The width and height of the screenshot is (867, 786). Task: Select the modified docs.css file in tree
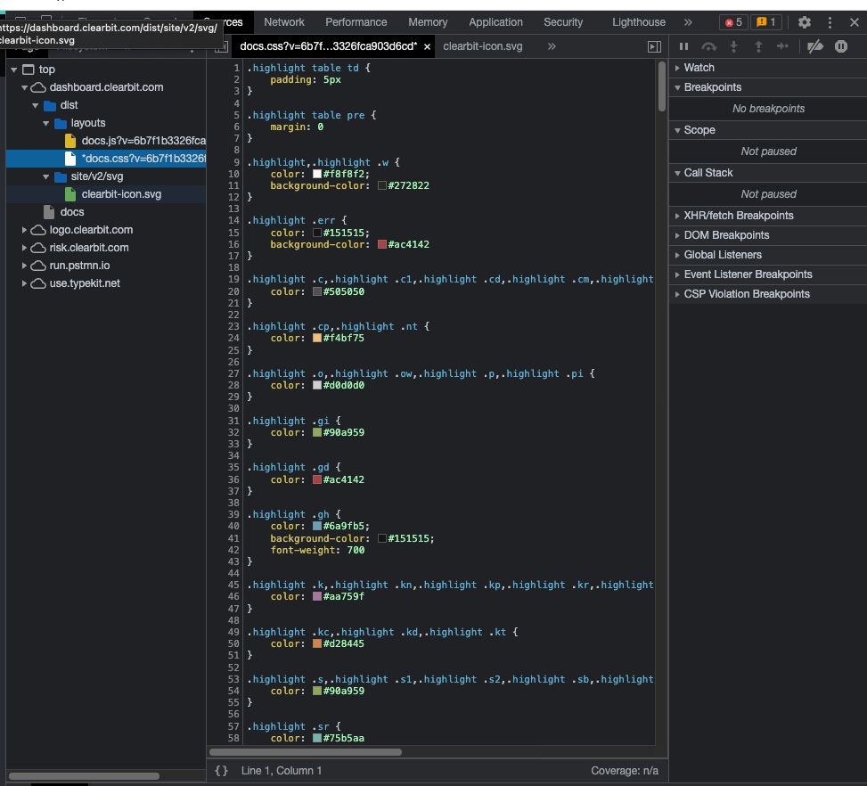[106, 159]
